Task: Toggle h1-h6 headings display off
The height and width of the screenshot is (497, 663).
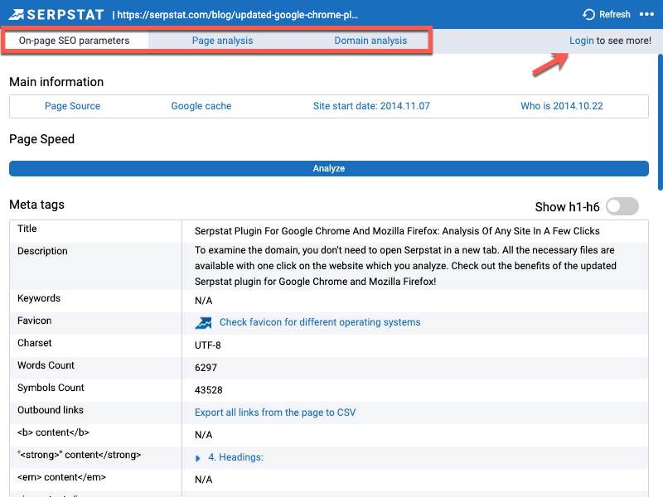Action: pos(622,205)
